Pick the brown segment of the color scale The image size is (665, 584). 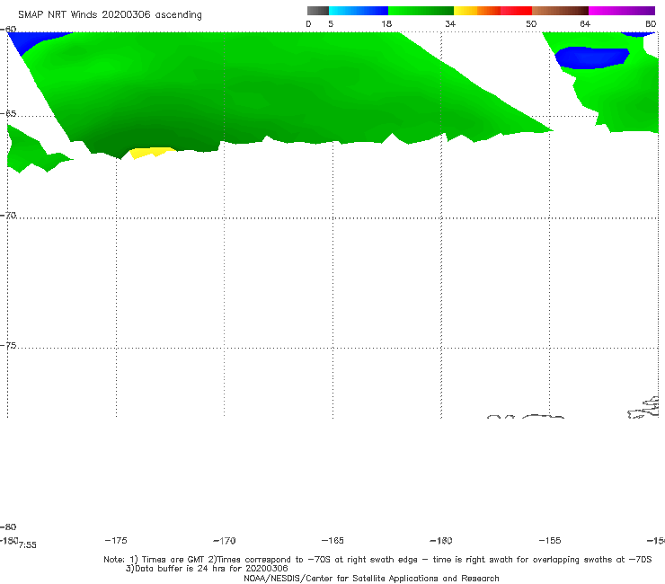[560, 11]
